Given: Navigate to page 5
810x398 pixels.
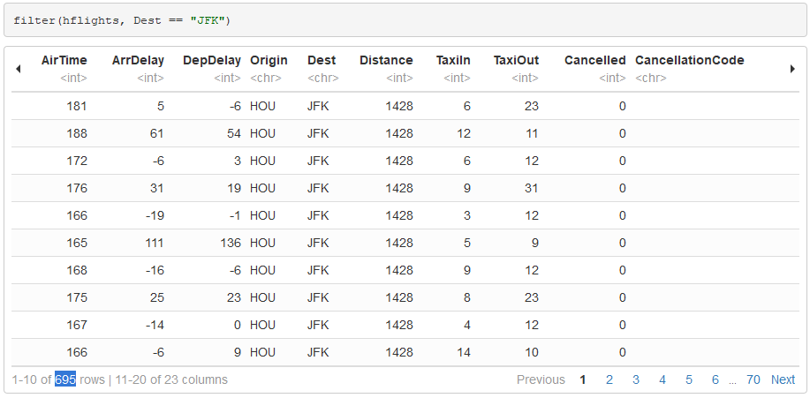Looking at the screenshot, I should click(689, 380).
